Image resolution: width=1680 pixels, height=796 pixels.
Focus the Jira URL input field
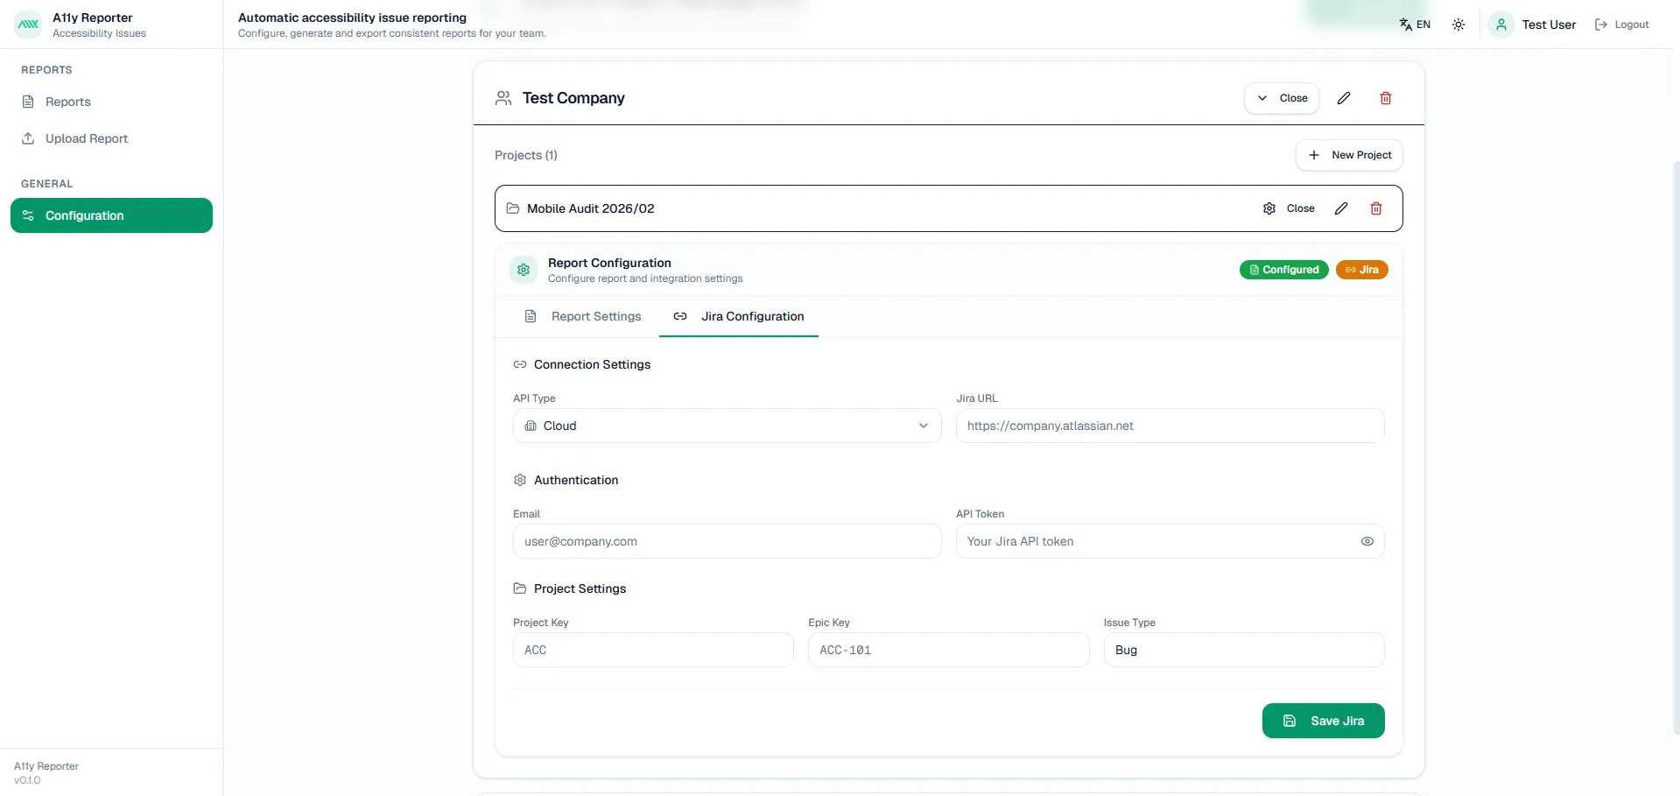(x=1170, y=426)
